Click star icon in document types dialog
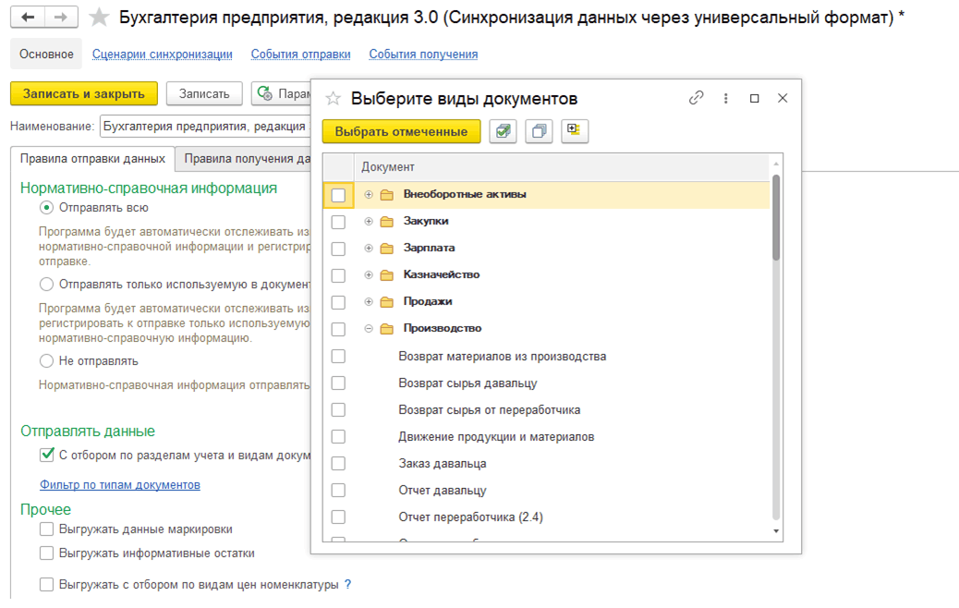Screen dimensions: 959x608 (333, 98)
